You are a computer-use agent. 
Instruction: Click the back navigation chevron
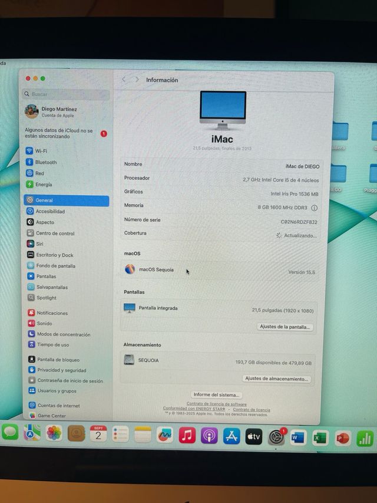tap(124, 80)
